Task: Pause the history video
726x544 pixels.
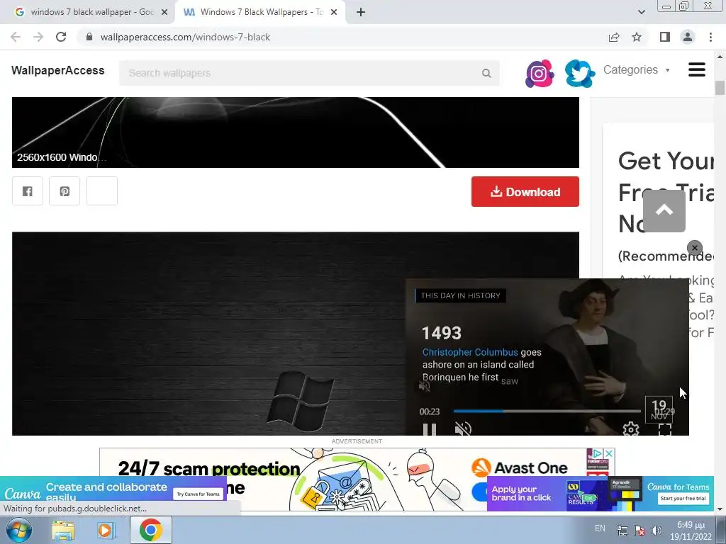Action: [429, 430]
